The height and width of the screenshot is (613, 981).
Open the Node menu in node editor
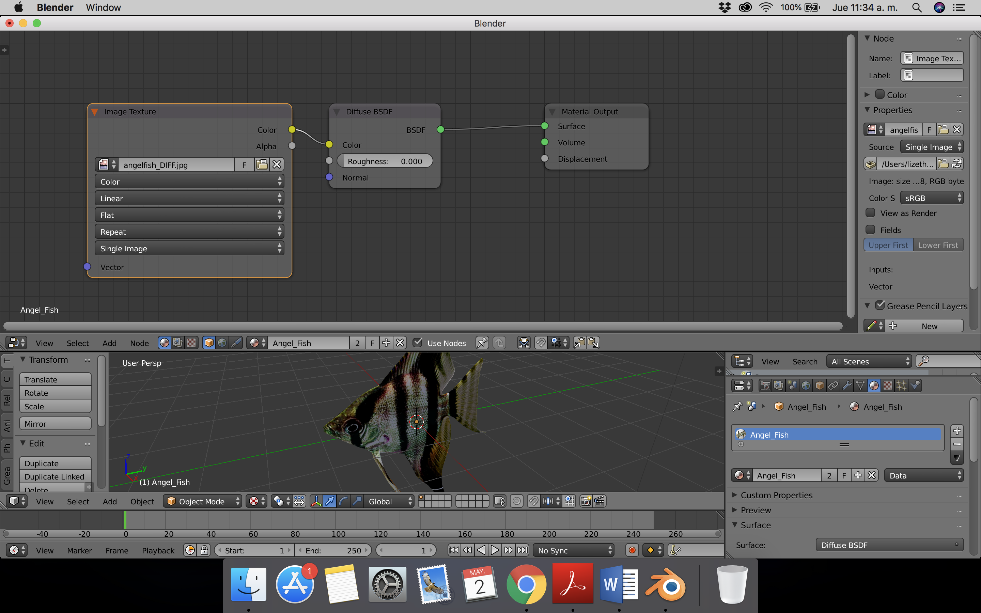(139, 343)
